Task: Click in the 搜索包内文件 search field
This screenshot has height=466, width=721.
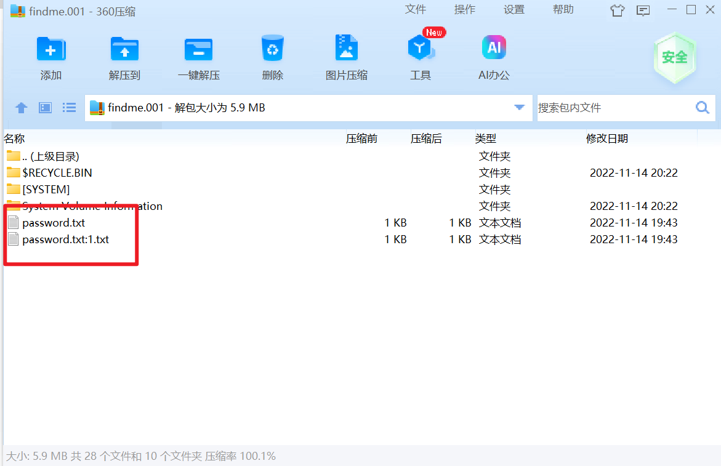Action: tap(613, 108)
